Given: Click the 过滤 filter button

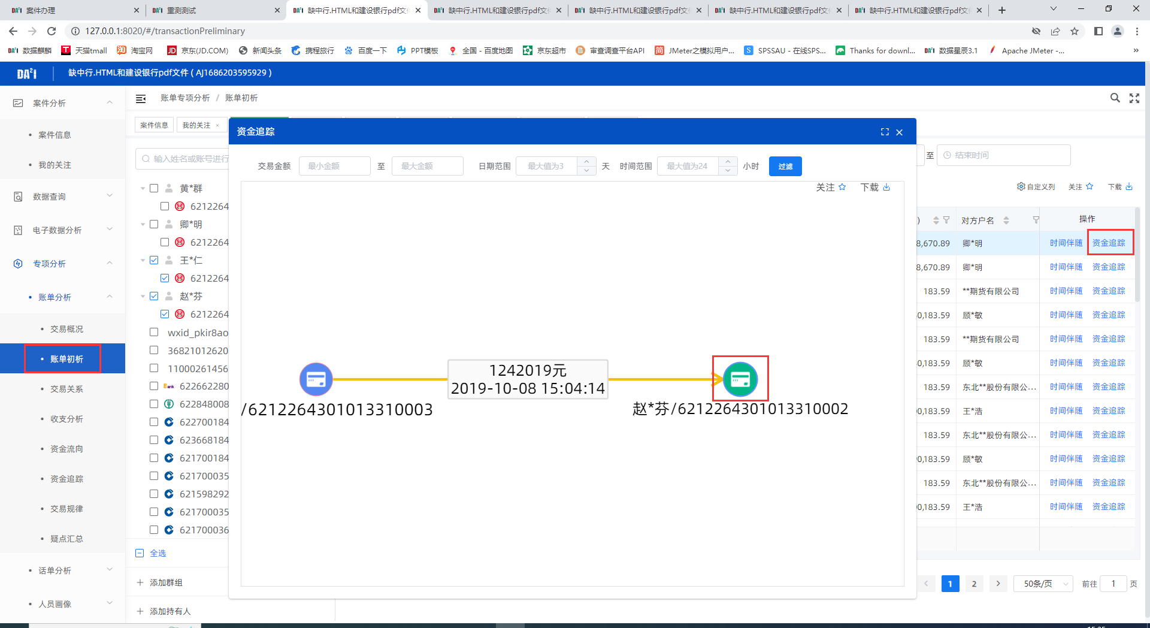Looking at the screenshot, I should 785,166.
